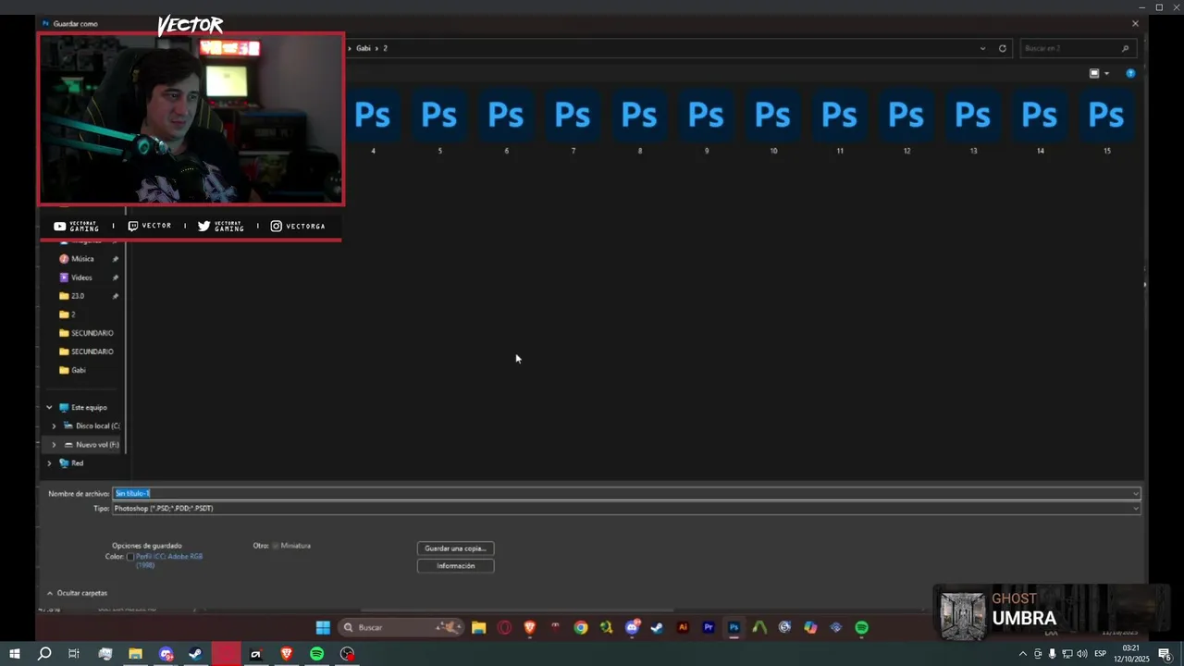1184x666 pixels.
Task: Click the blue help icon
Action: 1130,73
